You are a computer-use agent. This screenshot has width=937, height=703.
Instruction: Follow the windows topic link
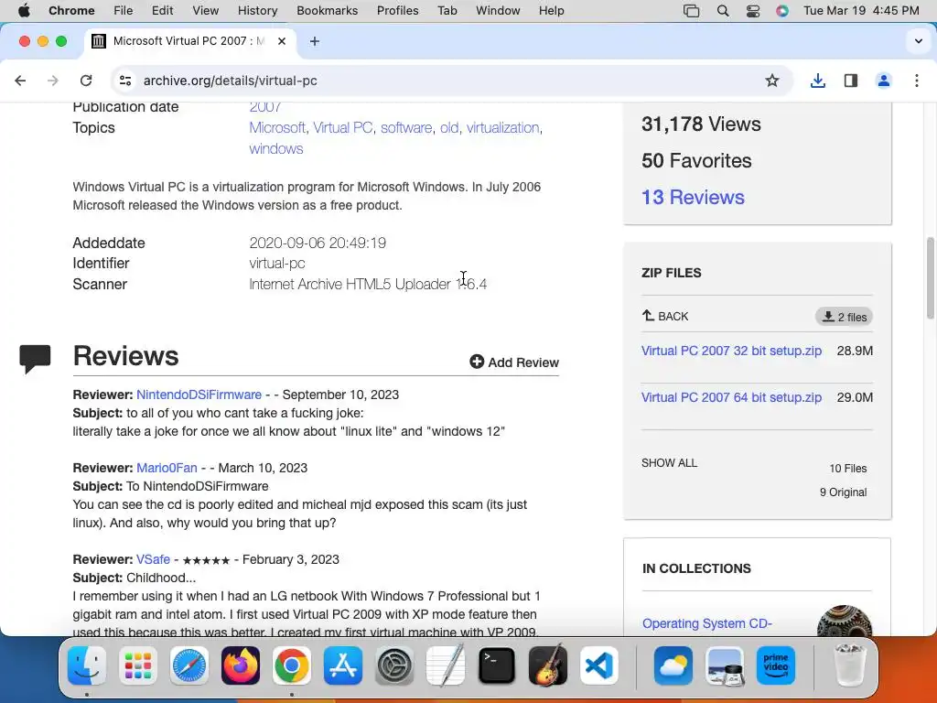click(x=276, y=149)
